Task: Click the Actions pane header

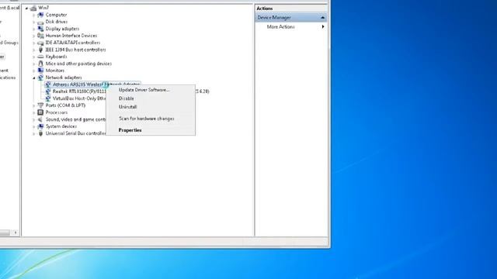Action: [x=291, y=9]
